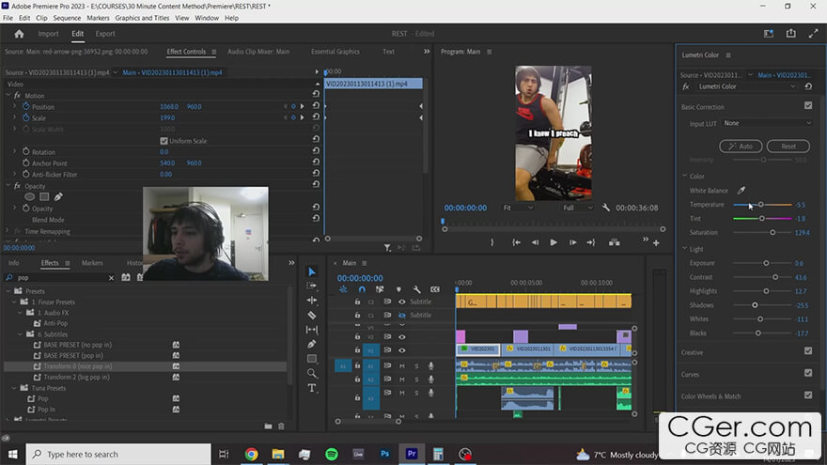
Task: Open the Full playback resolution dropdown
Action: click(x=578, y=208)
